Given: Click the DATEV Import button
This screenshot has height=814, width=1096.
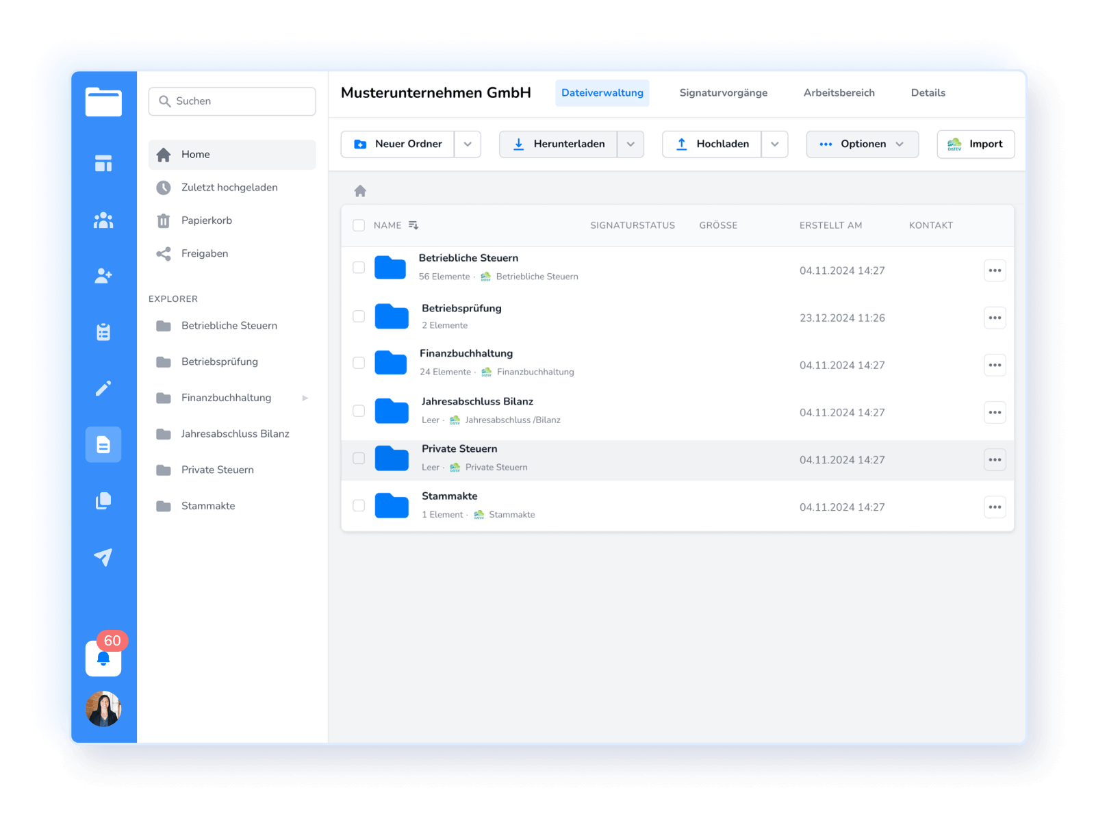Looking at the screenshot, I should pyautogui.click(x=976, y=144).
